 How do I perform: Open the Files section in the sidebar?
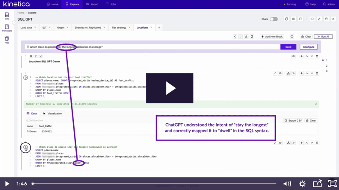7,40
